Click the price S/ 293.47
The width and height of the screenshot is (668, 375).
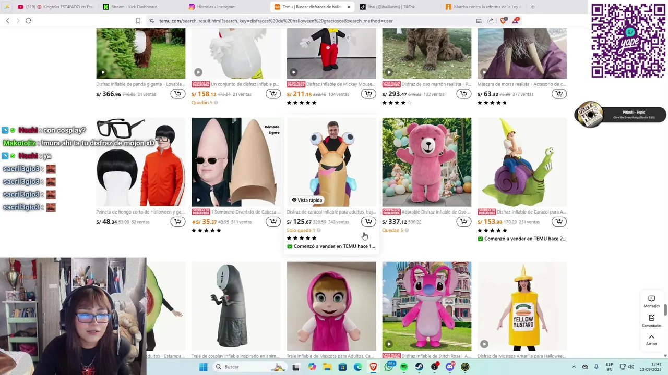click(395, 94)
